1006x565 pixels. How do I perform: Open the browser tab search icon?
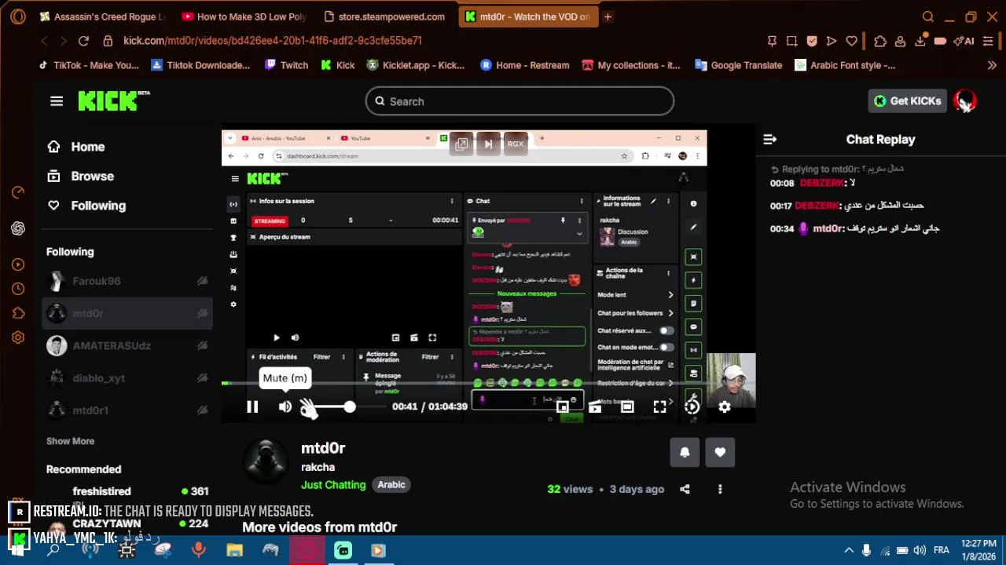[928, 16]
